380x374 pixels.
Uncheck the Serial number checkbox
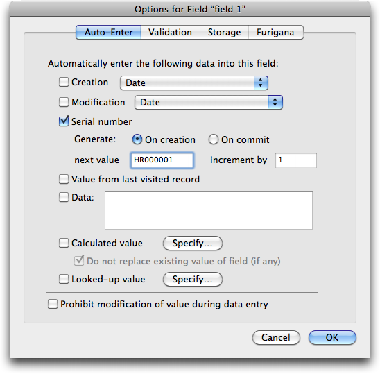(x=64, y=121)
